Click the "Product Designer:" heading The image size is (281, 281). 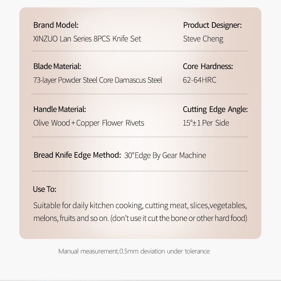click(212, 25)
